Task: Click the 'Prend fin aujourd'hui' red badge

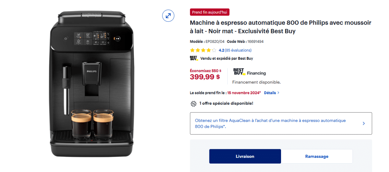Action: click(209, 12)
